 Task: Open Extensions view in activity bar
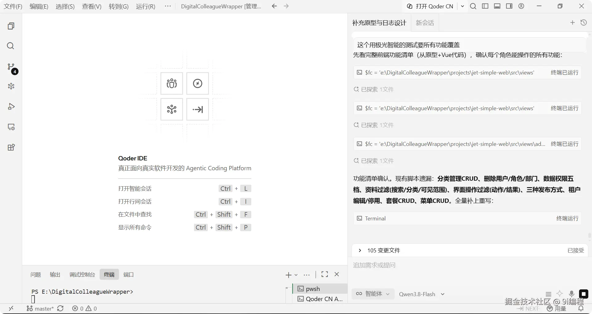(11, 147)
